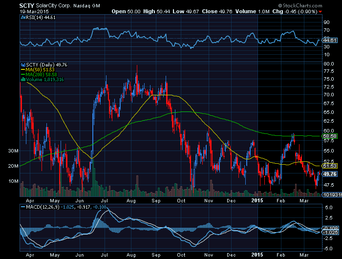This screenshot has width=342, height=259.
Task: Click the 49.76 last-price tag on price axis
Action: click(330, 174)
